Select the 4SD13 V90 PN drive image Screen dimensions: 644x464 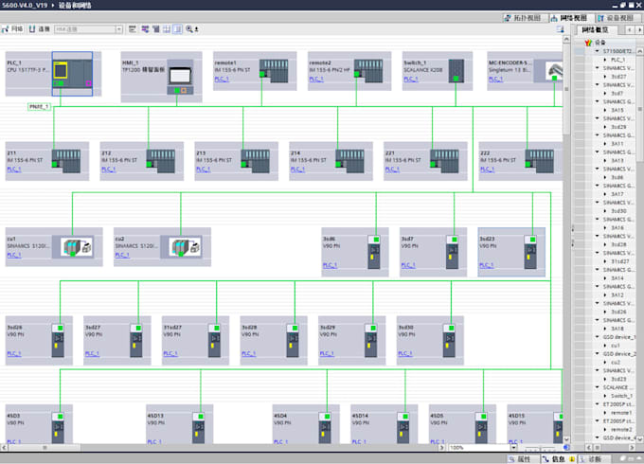click(198, 428)
